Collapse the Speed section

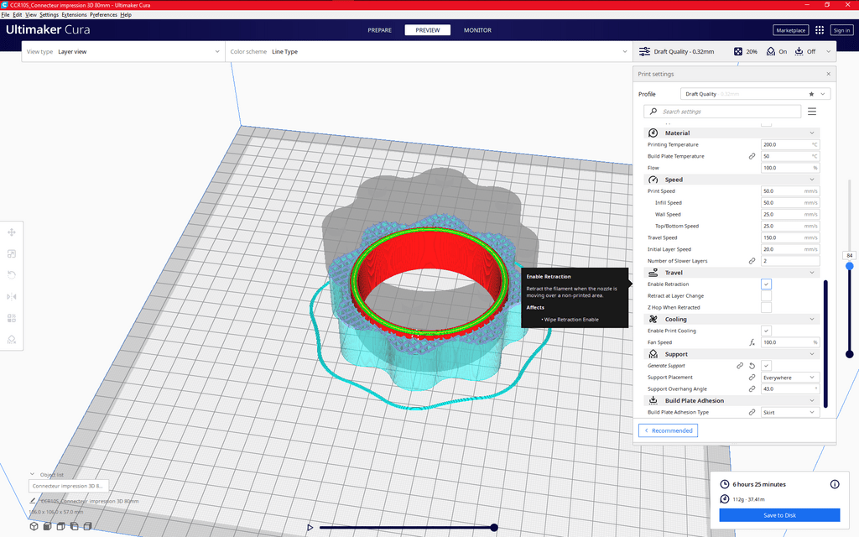[731, 180]
